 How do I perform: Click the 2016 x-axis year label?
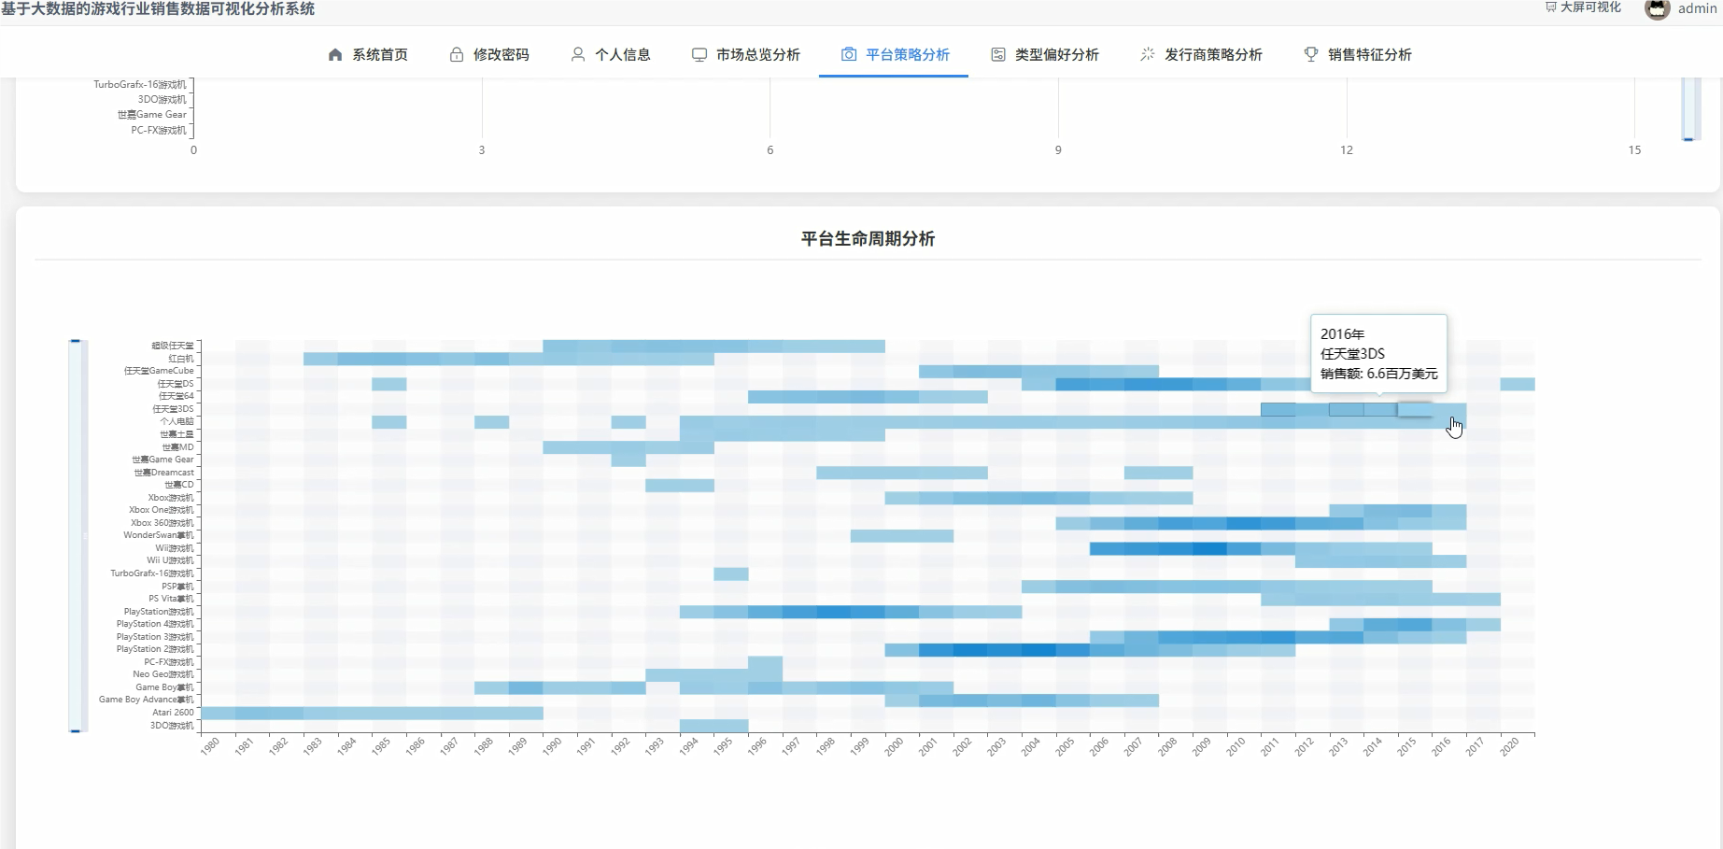click(x=1442, y=746)
